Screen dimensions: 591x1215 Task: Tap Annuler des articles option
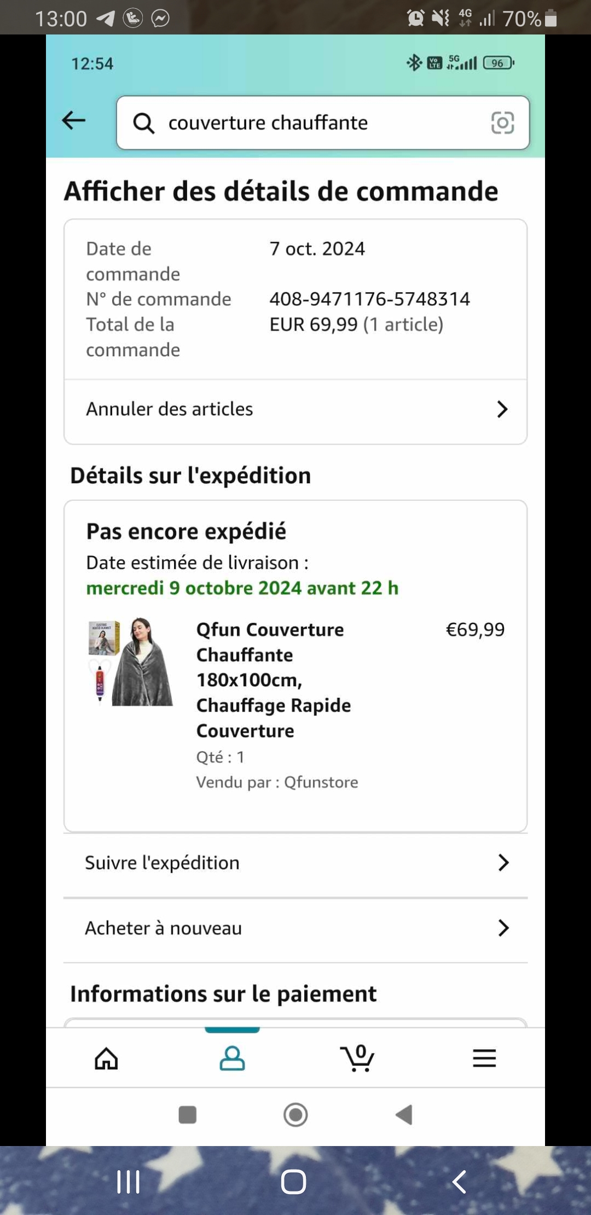(170, 409)
